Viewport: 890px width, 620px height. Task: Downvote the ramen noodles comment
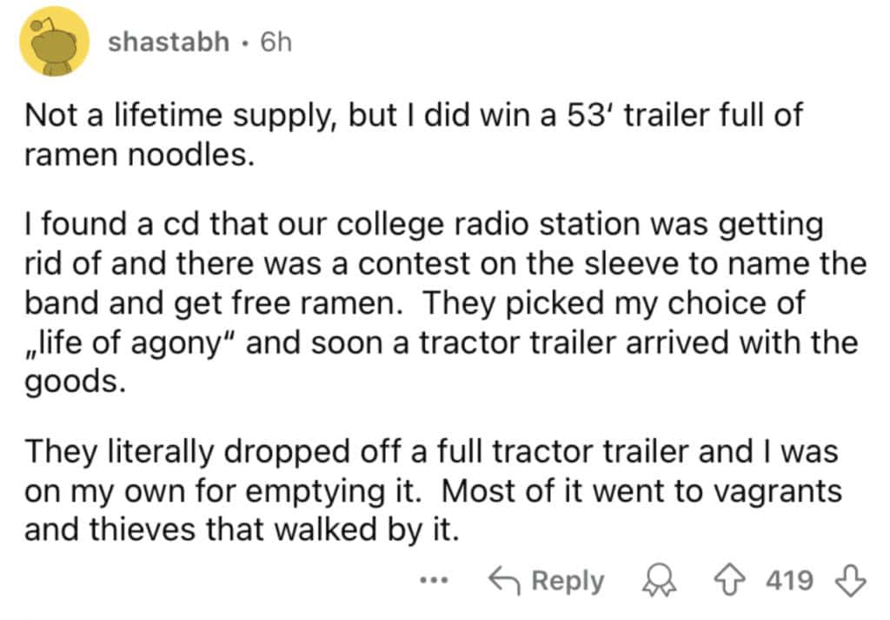[851, 581]
